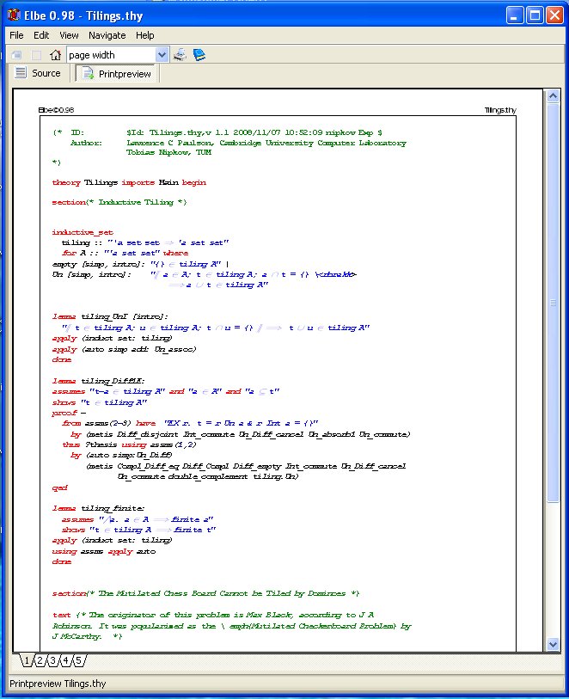Open the Edit menu
Image resolution: width=569 pixels, height=699 pixels.
coord(41,35)
